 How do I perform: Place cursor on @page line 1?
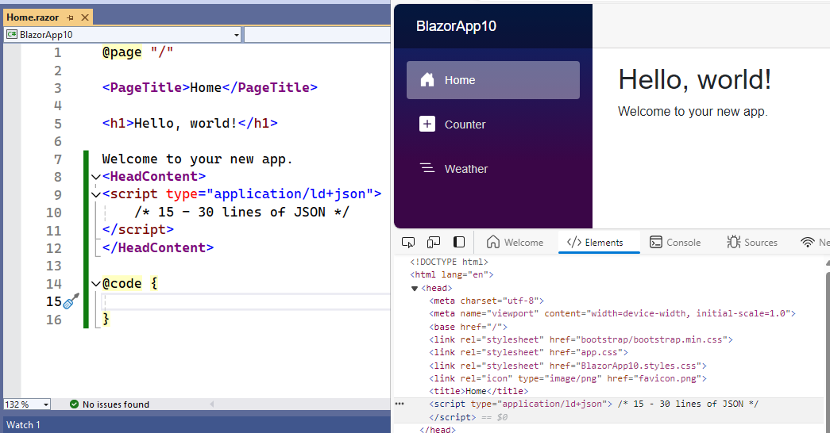(137, 52)
